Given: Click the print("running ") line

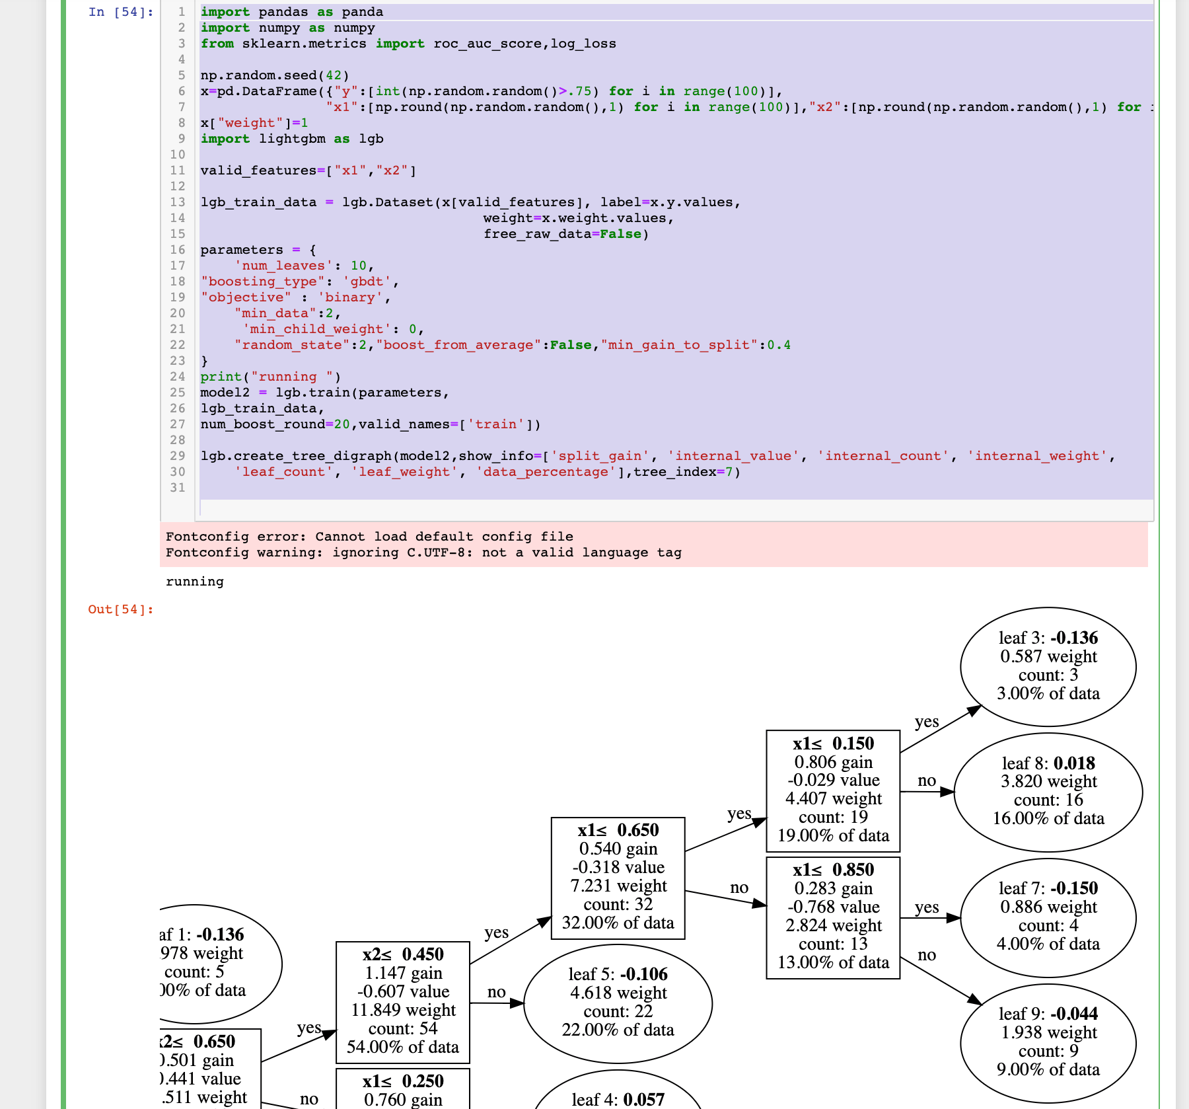Looking at the screenshot, I should tap(271, 377).
